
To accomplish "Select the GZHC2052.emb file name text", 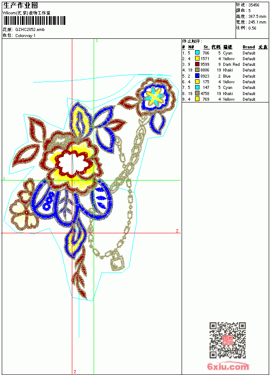I will (x=30, y=30).
